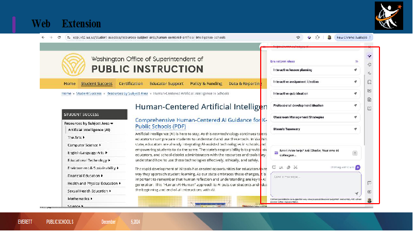This screenshot has height=232, width=413.
Task: Click the Send a message input field
Action: coord(316,185)
